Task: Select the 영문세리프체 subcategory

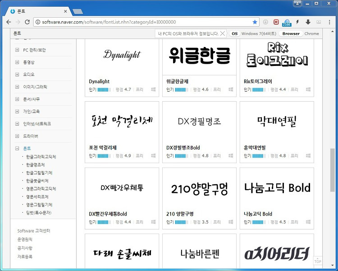Action: pyautogui.click(x=37, y=196)
